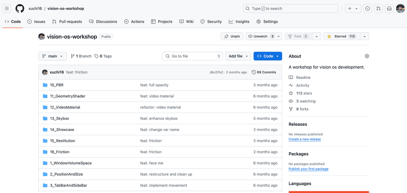Open the user profile avatar menu

click(400, 8)
